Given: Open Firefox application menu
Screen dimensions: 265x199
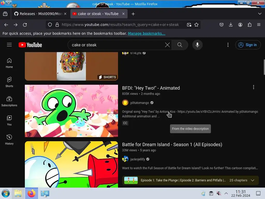Looking at the screenshot, I should (x=259, y=25).
